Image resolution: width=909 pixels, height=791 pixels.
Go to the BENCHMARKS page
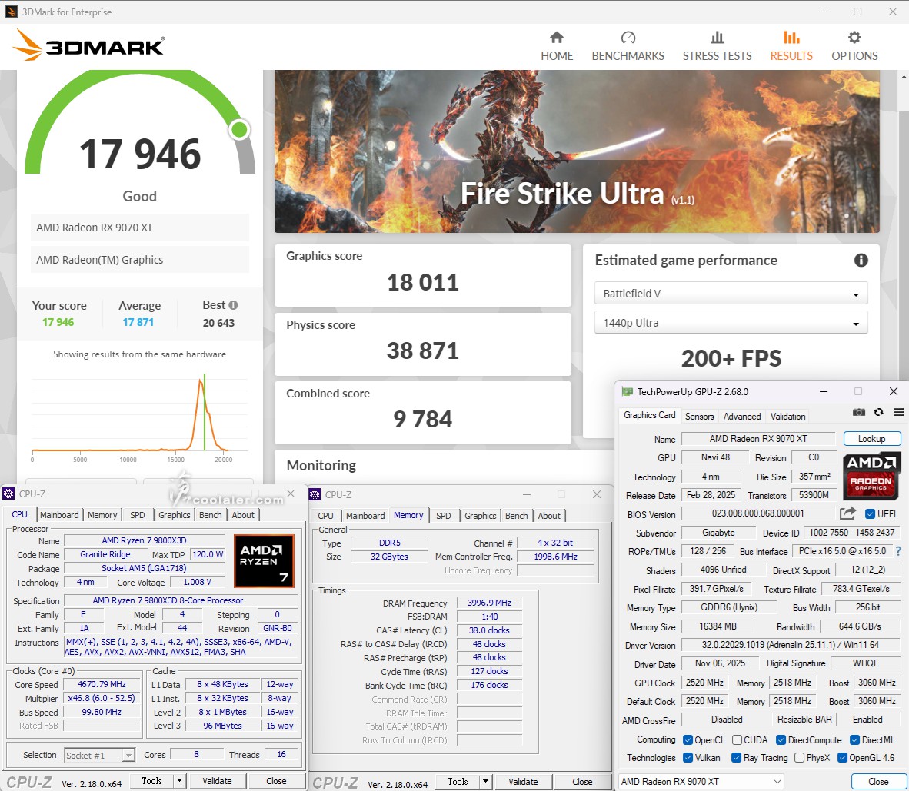click(x=628, y=46)
